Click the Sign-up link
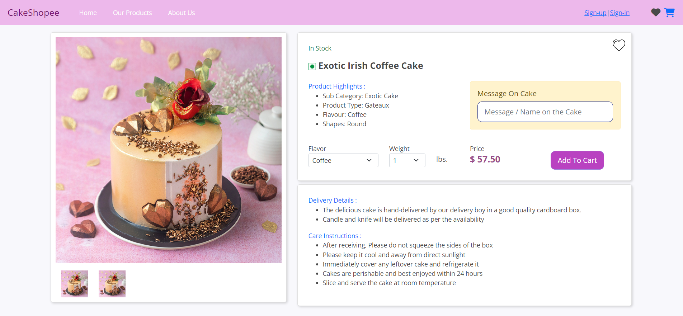This screenshot has height=316, width=683. [x=595, y=13]
